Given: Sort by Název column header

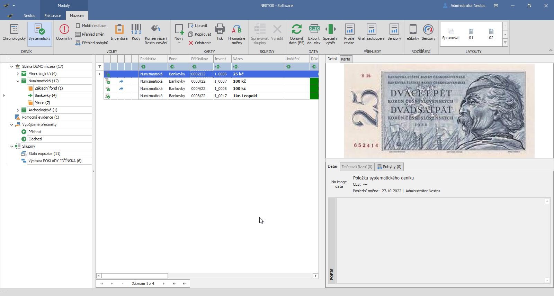Looking at the screenshot, I should pos(258,59).
